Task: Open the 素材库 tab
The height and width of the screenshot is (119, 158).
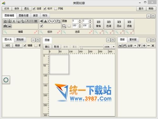Action: [133, 40]
